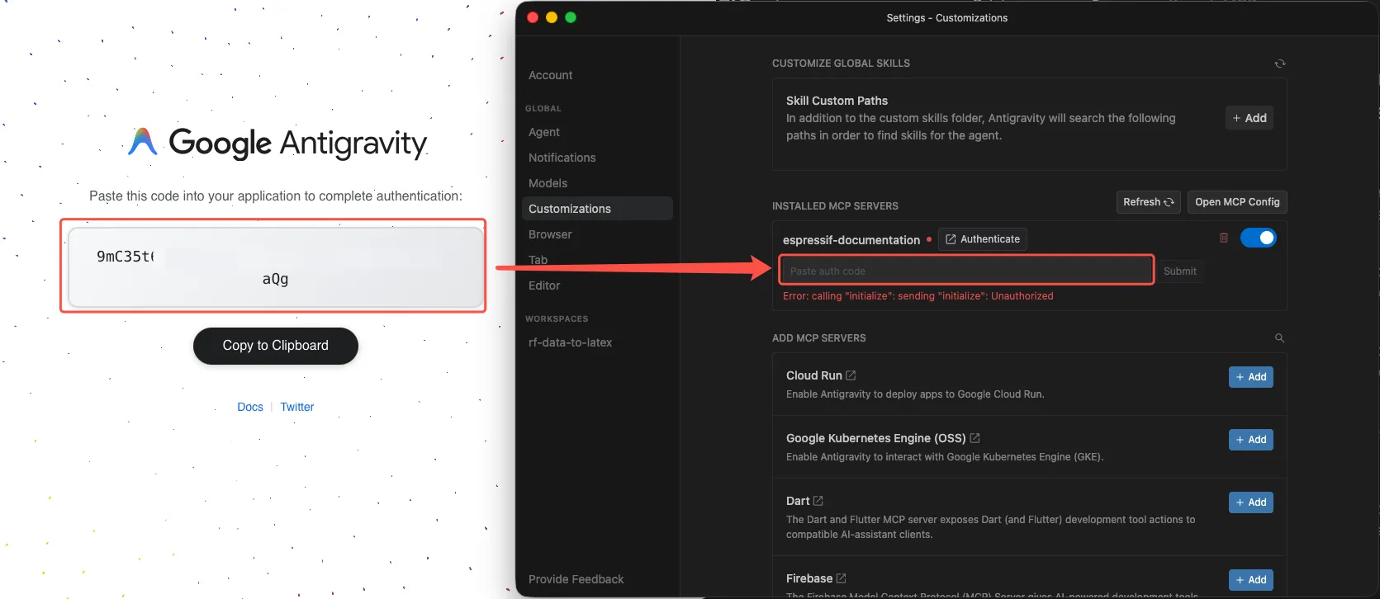This screenshot has width=1380, height=599.
Task: Refresh the installed MCP servers
Action: click(1149, 202)
